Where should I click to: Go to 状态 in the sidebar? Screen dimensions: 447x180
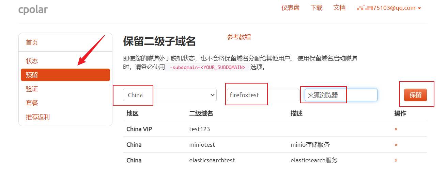pos(32,61)
